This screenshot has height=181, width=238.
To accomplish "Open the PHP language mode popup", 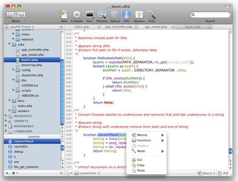I will 223,173.
